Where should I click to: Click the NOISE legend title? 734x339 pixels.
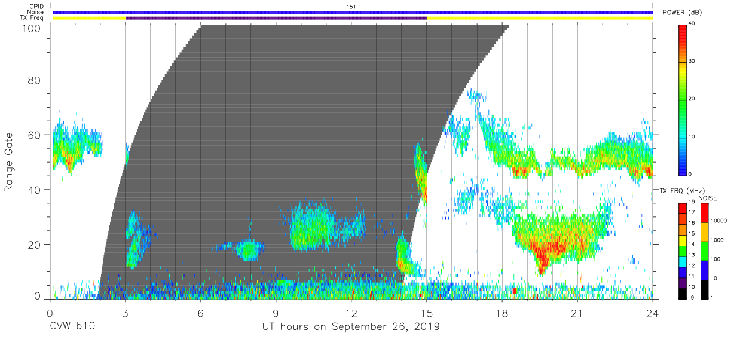point(707,198)
